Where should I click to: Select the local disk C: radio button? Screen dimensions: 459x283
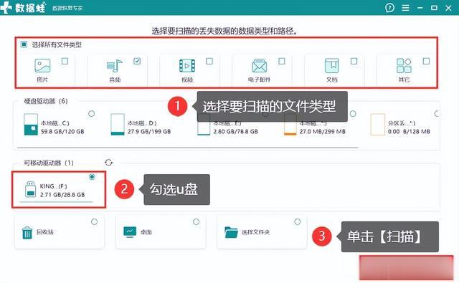[x=91, y=113]
